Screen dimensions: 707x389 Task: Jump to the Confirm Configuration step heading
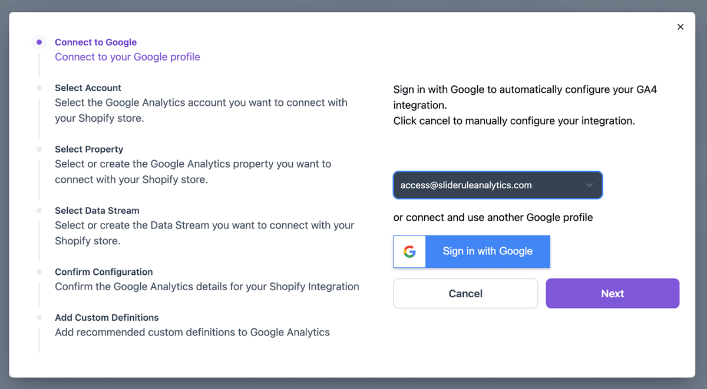(x=104, y=272)
